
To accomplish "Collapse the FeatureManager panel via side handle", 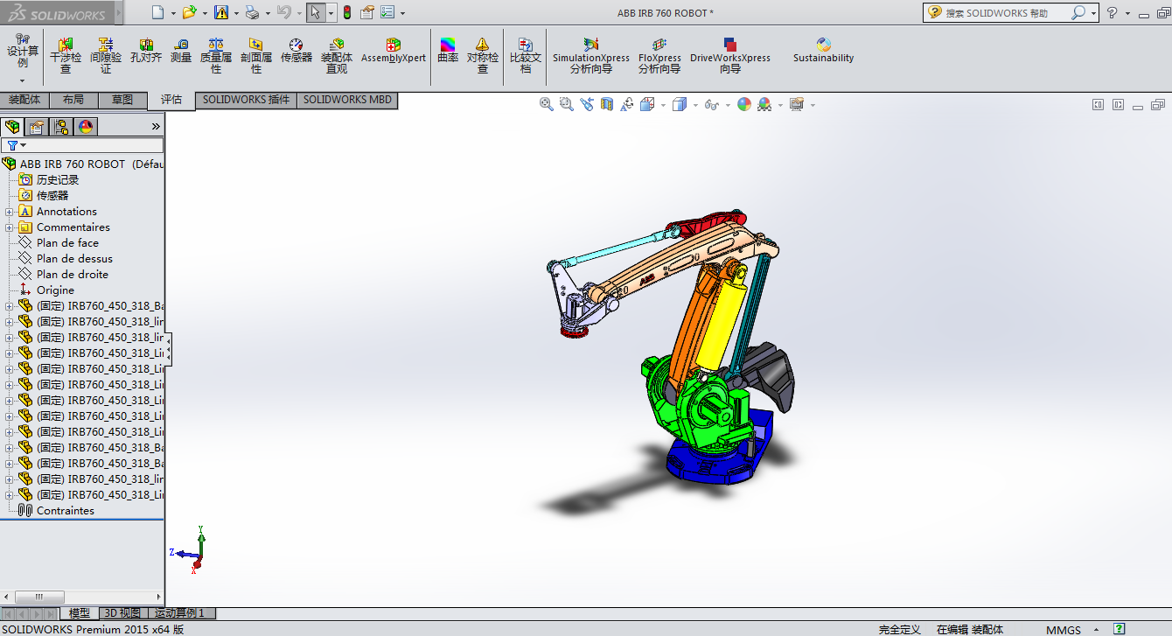I will click(169, 348).
